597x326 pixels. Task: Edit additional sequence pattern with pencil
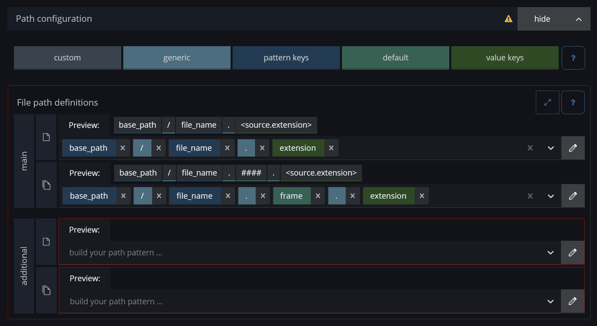click(573, 301)
